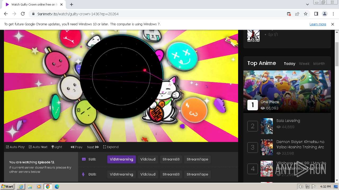Image resolution: width=339 pixels, height=190 pixels.
Task: Expand the video player
Action: click(111, 147)
